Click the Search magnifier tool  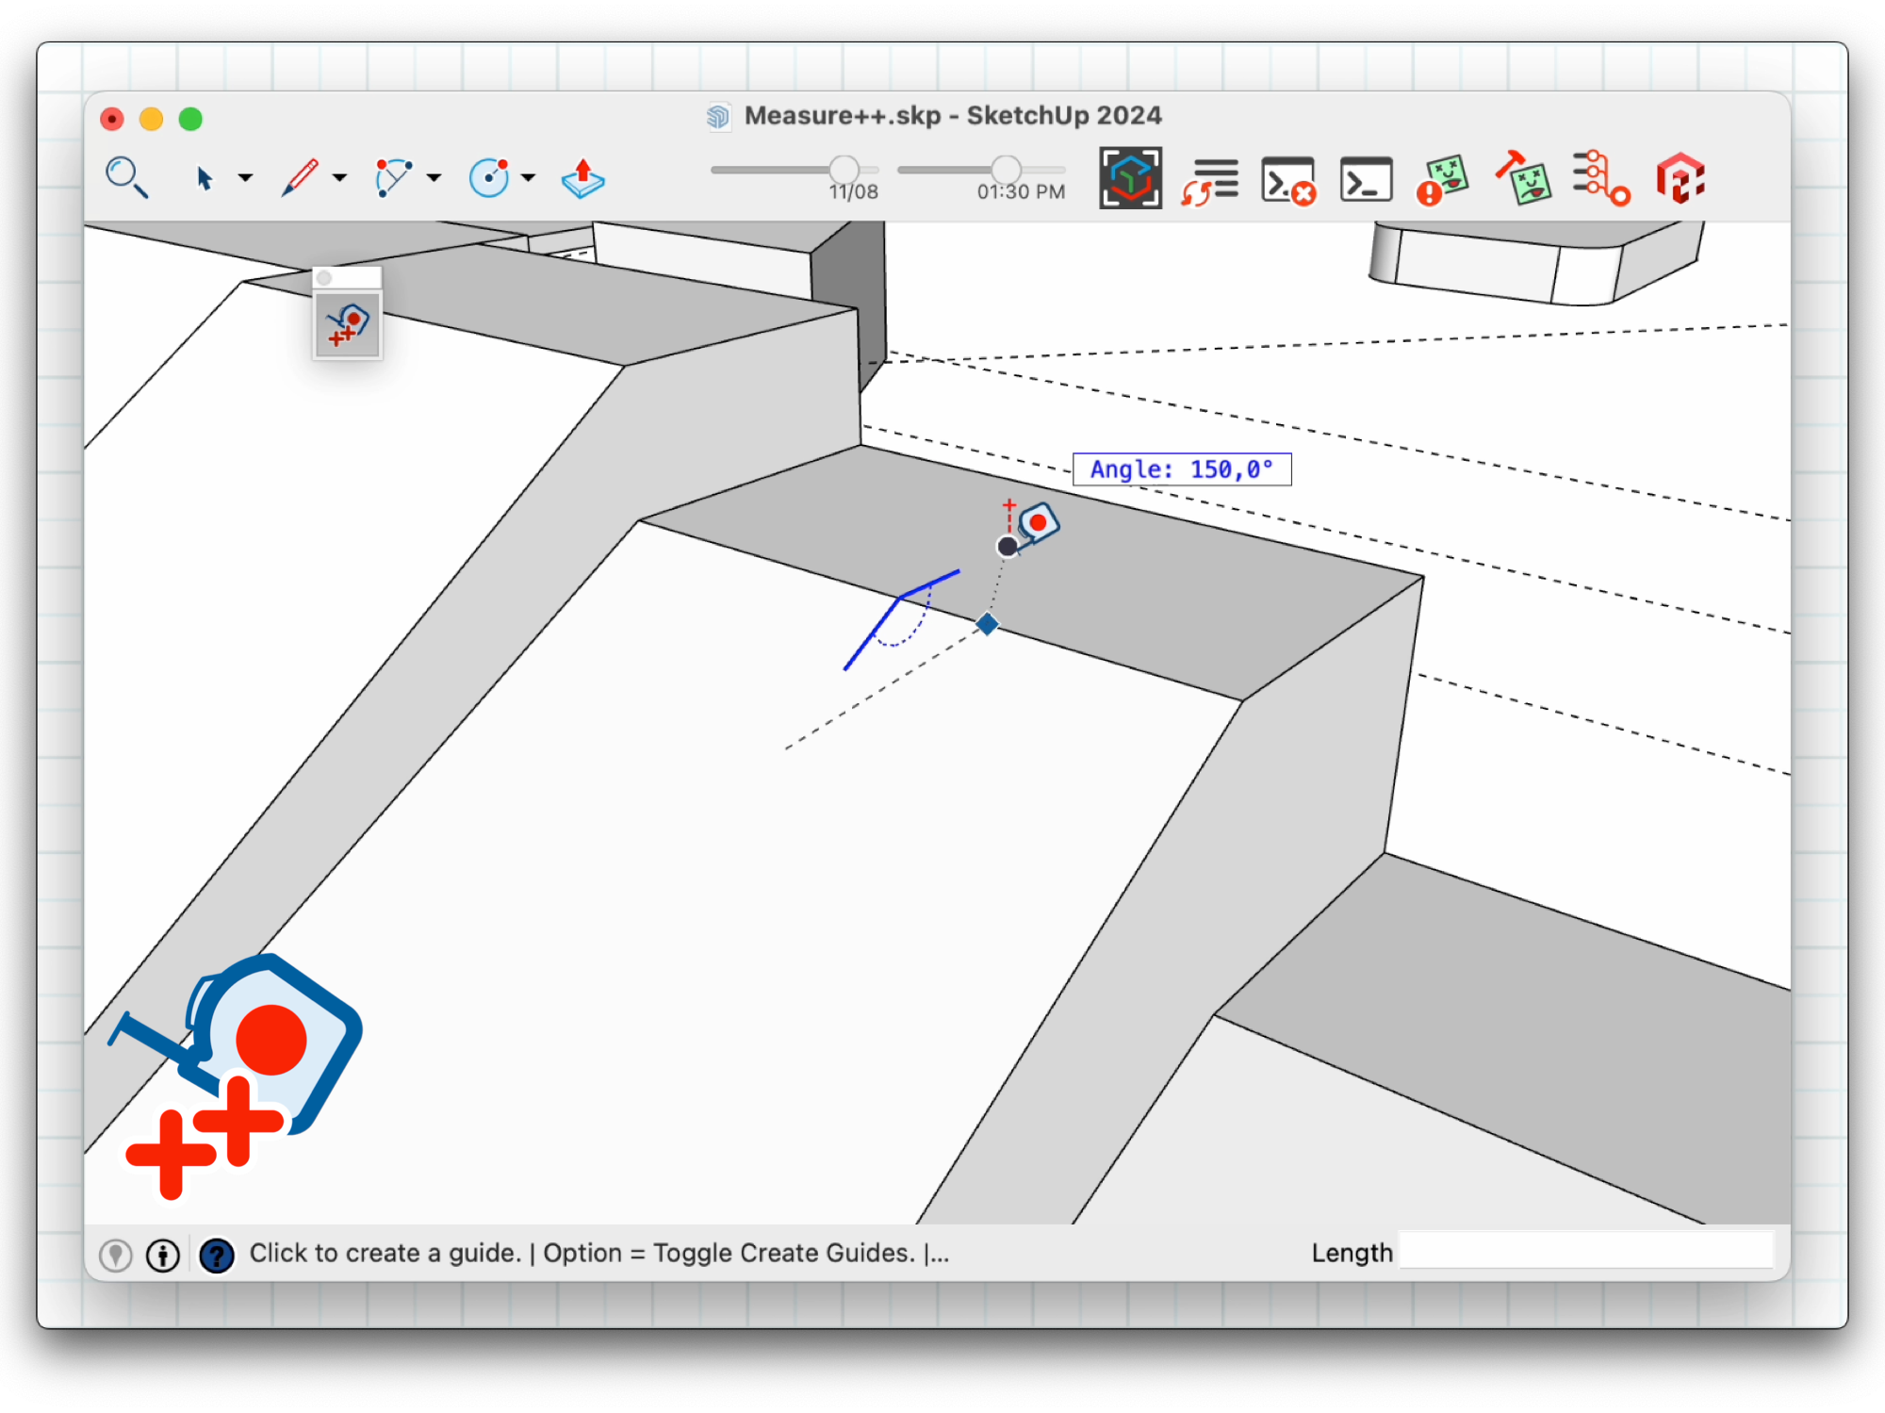(x=126, y=177)
